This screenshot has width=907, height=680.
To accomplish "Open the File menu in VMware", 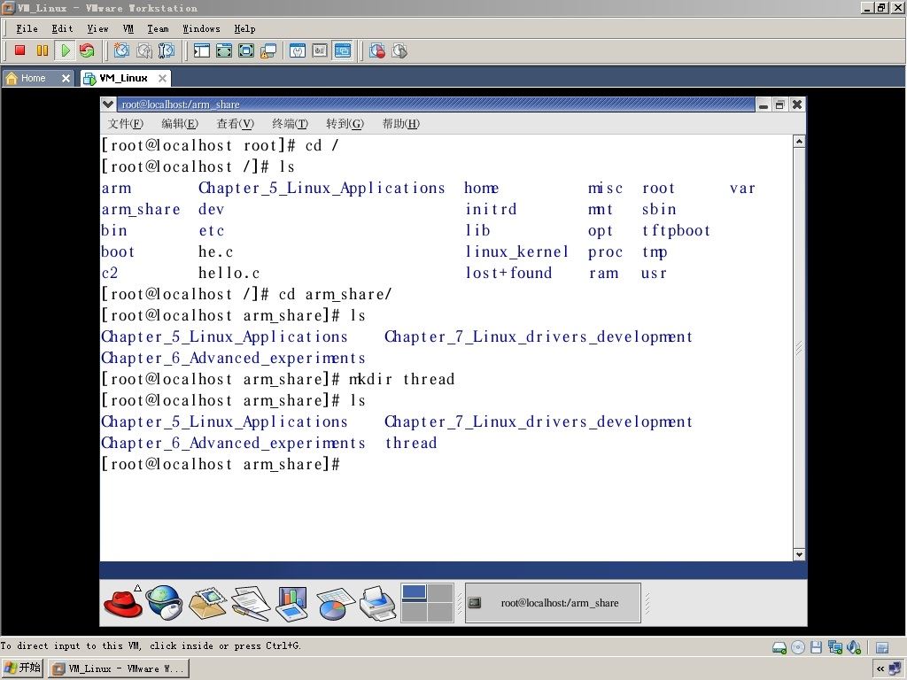I will pyautogui.click(x=27, y=28).
